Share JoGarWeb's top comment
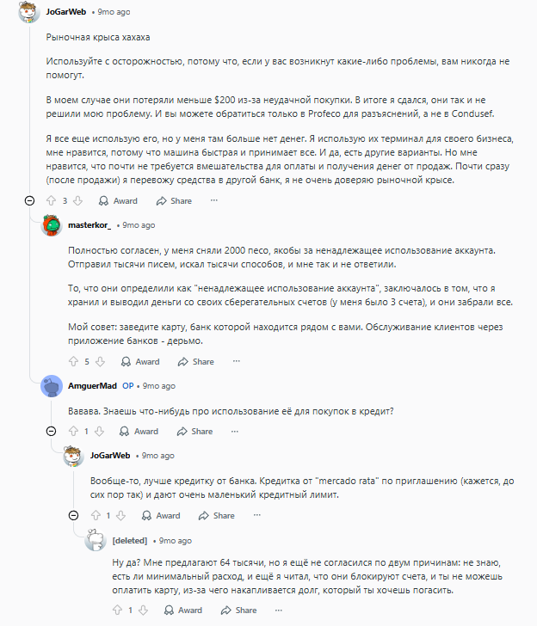 click(174, 200)
